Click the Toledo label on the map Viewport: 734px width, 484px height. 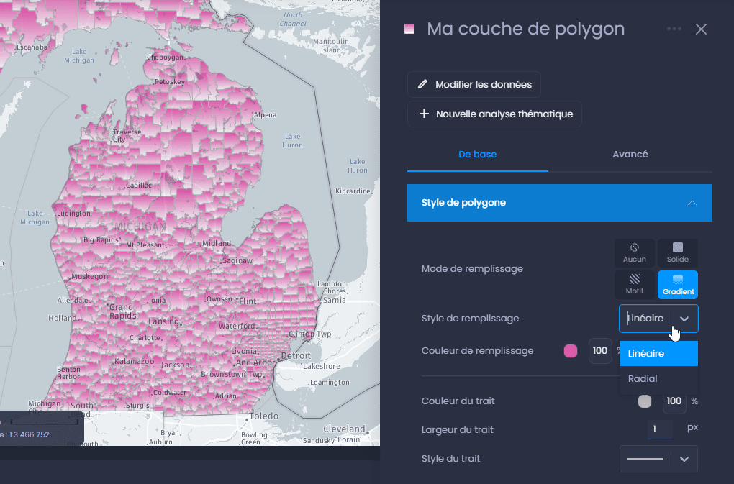264,416
